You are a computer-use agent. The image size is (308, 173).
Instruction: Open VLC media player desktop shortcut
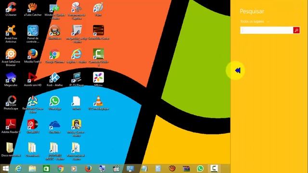pos(98,102)
